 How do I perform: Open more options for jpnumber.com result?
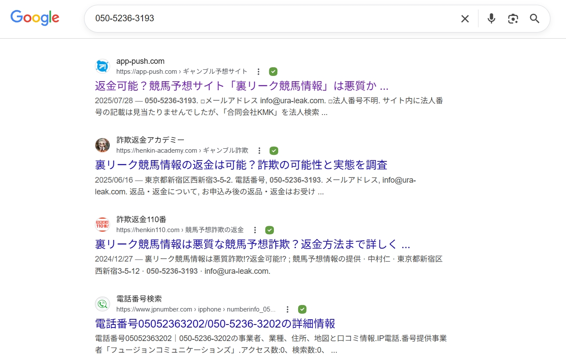tap(287, 309)
